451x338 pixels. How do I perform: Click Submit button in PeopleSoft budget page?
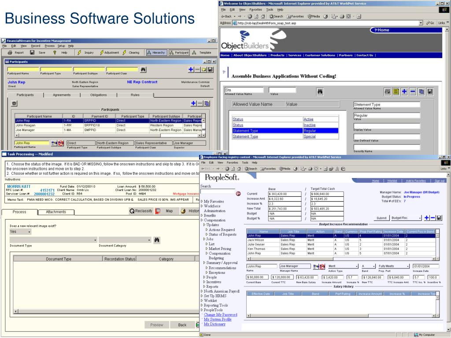tap(381, 218)
